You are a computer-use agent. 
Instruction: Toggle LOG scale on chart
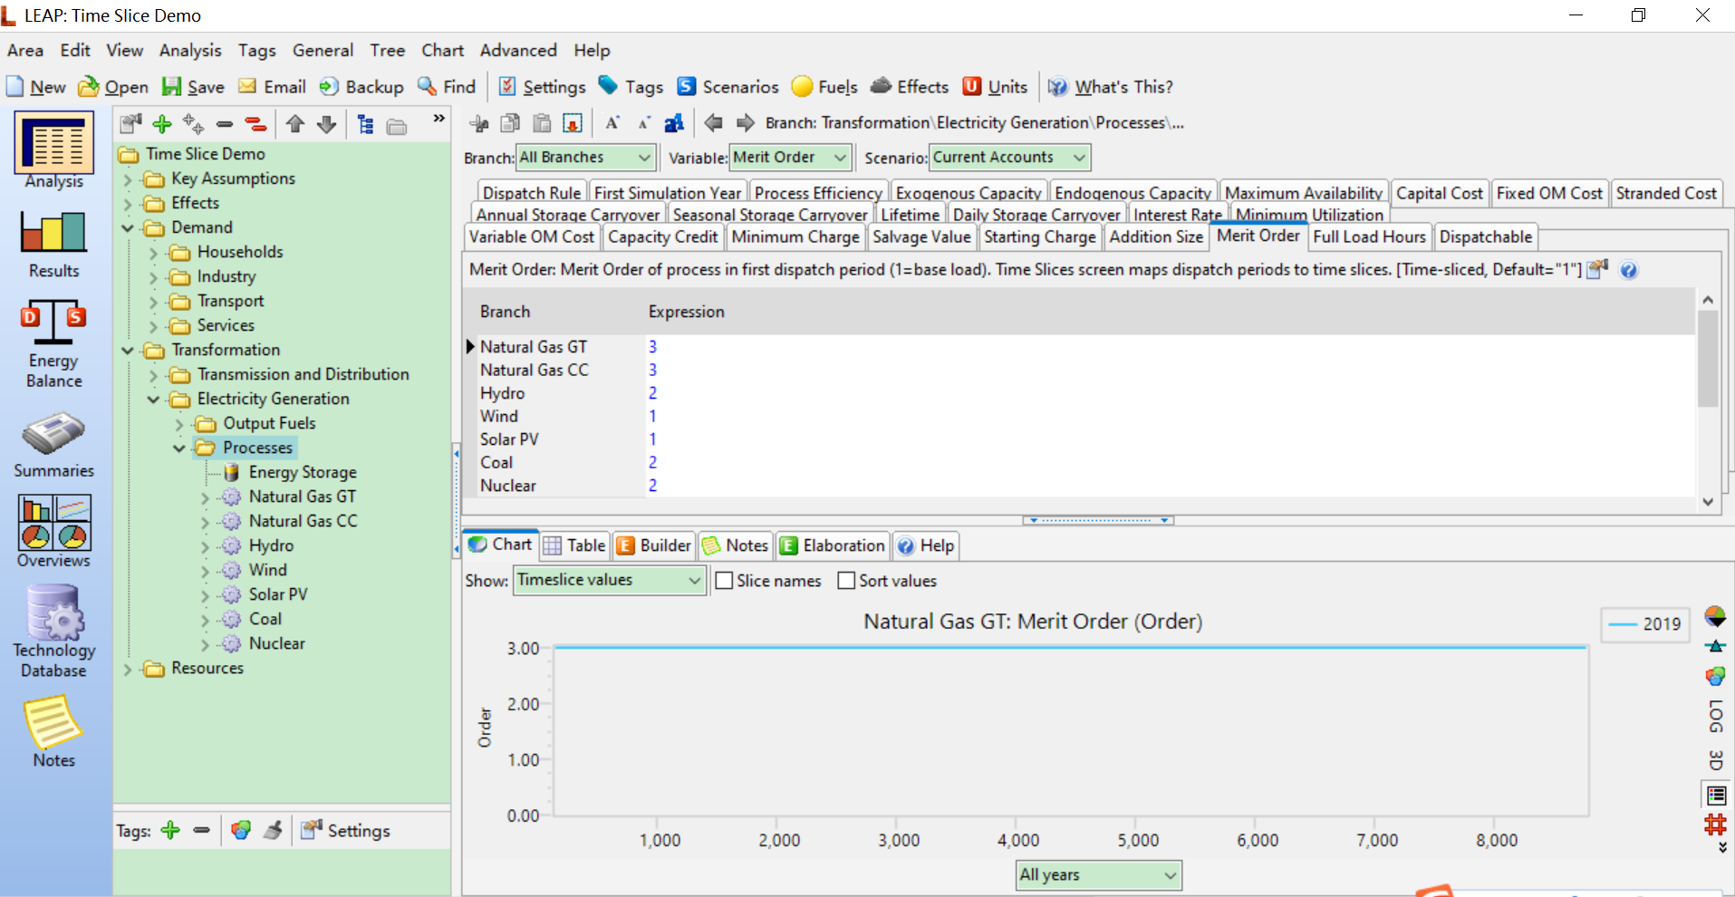(x=1715, y=717)
